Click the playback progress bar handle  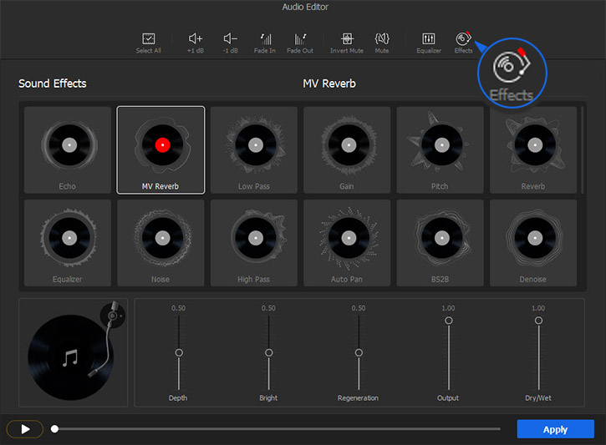(x=55, y=429)
